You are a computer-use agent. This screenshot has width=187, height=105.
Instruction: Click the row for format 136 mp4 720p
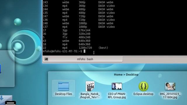tap(79, 20)
